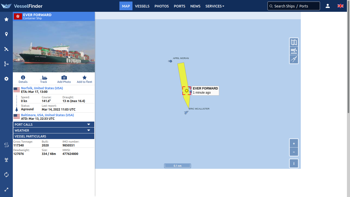Image resolution: width=350 pixels, height=197 pixels.
Task: Click the Deadweight value 127076
Action: click(x=19, y=154)
